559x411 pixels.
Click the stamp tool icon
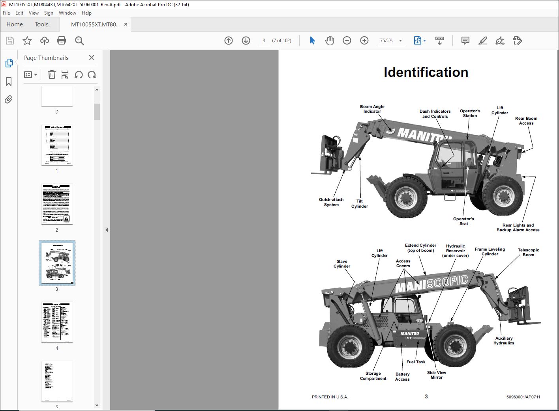tap(517, 41)
